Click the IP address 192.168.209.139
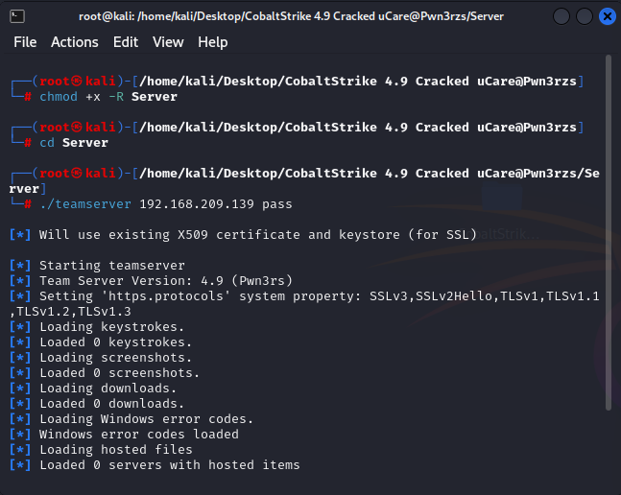This screenshot has width=621, height=495. (197, 204)
